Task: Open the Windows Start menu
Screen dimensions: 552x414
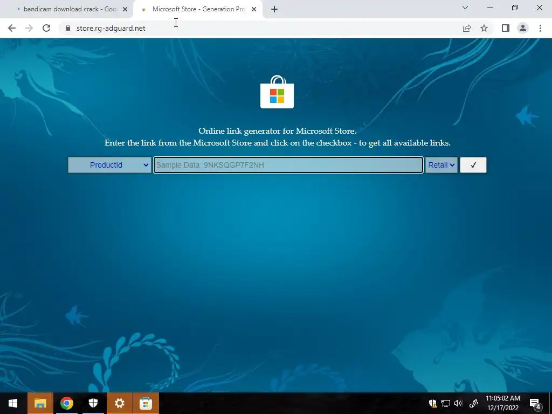Action: click(13, 403)
